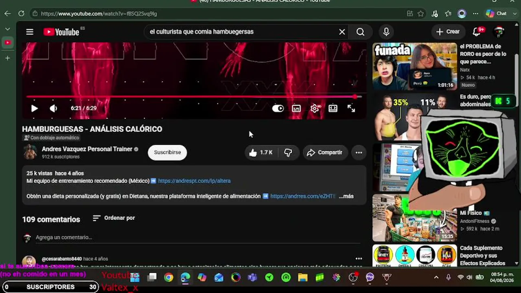This screenshot has width=521, height=293.
Task: Open the Copilot app from taskbar
Action: pos(202,278)
